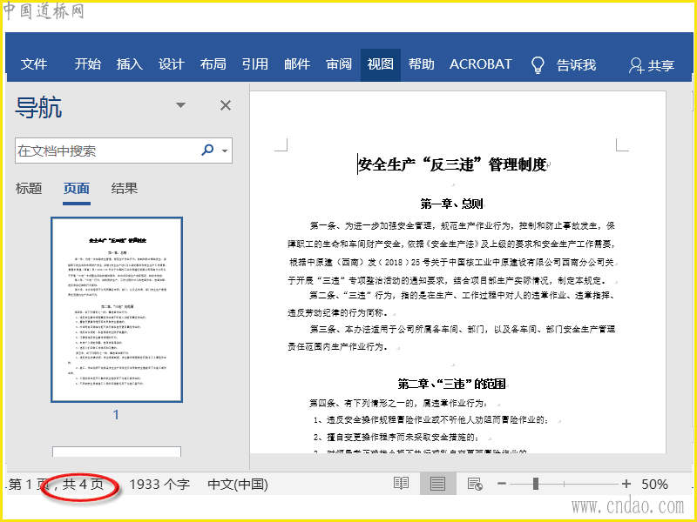Image resolution: width=697 pixels, height=522 pixels.
Task: Click the line 第四条、有下列情形之一的
Action: click(398, 404)
